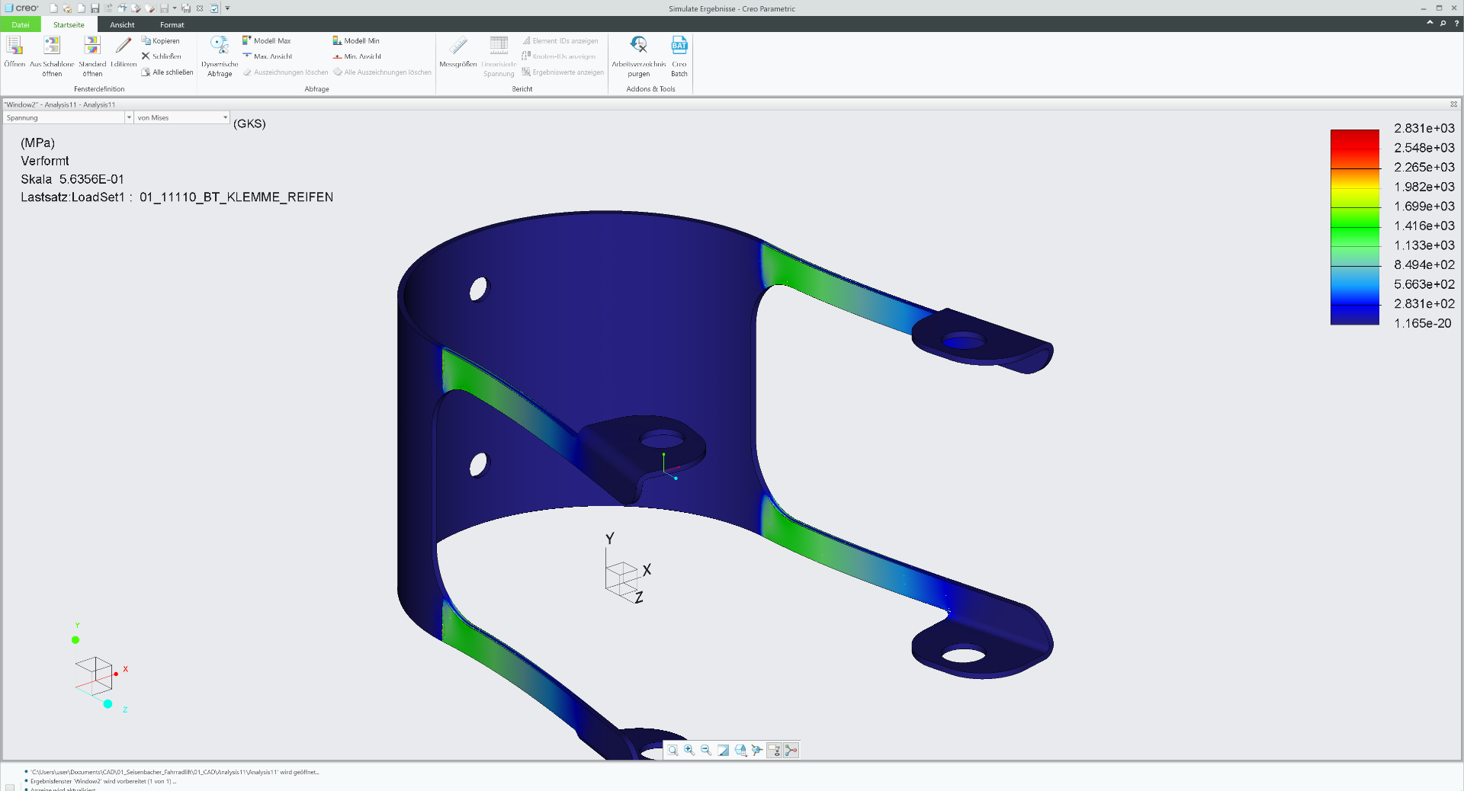Toggle annotation display filter in graphics toolbar
The height and width of the screenshot is (791, 1464).
pyautogui.click(x=774, y=751)
